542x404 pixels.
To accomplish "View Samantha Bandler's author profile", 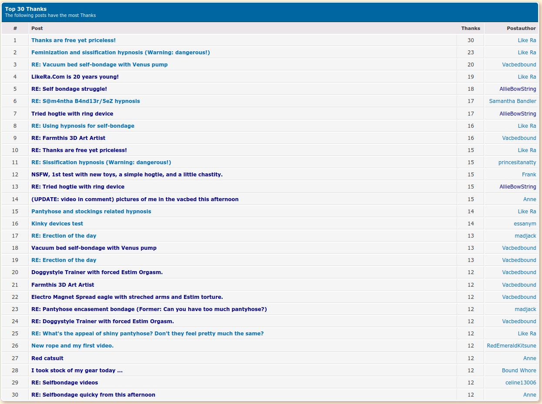I will tap(512, 101).
